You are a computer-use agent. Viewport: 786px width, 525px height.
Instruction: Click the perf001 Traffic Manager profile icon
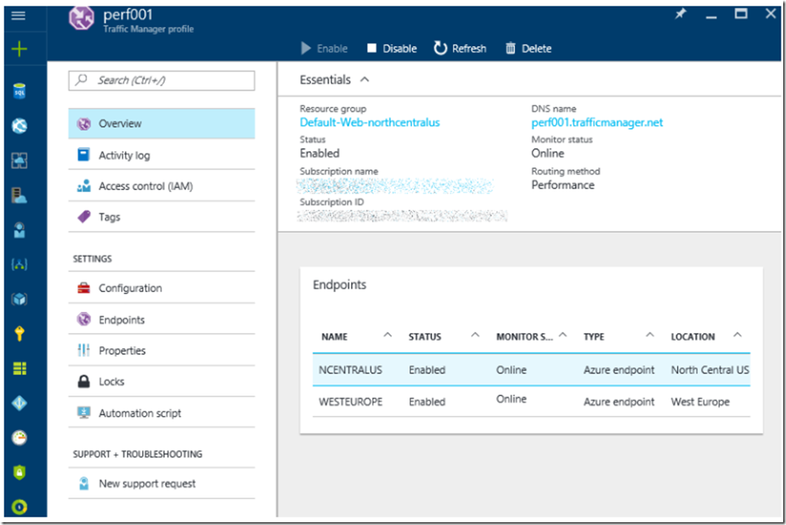(x=81, y=18)
